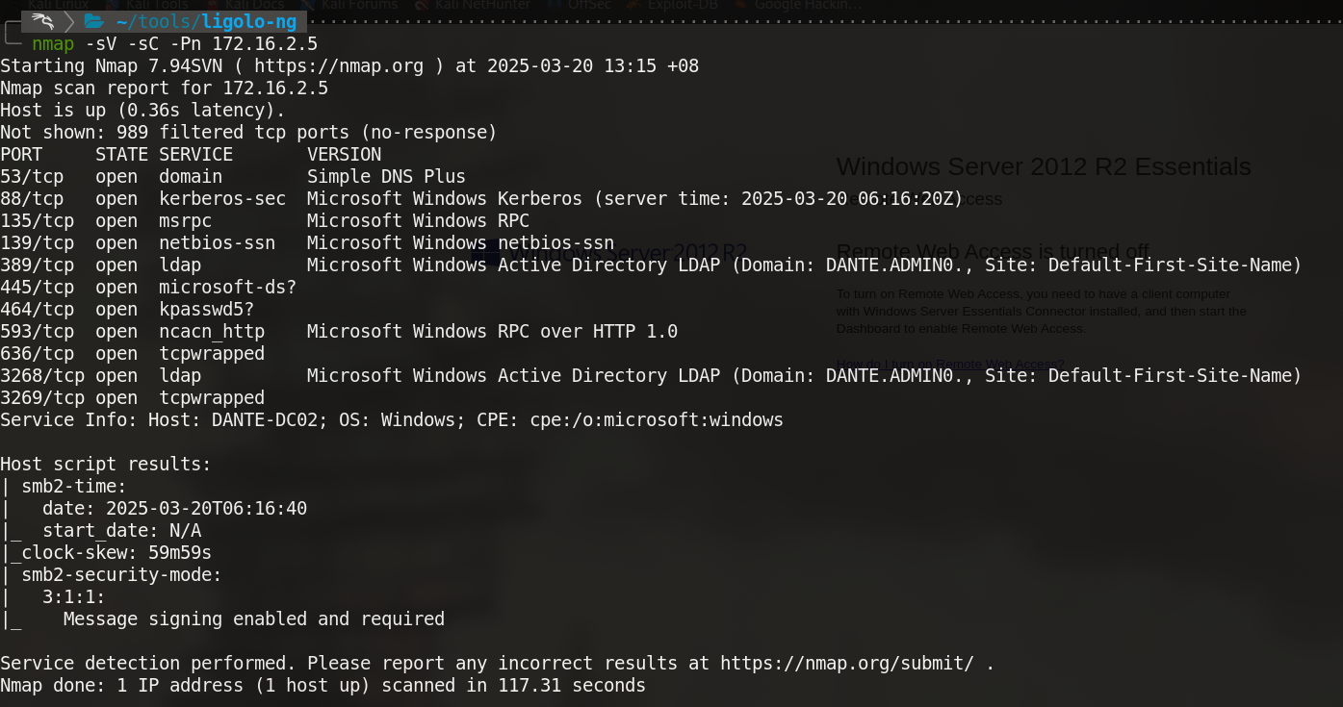Click the faded 'How do I turn on Remote Web Access?' link
Image resolution: width=1343 pixels, height=707 pixels.
coord(950,364)
